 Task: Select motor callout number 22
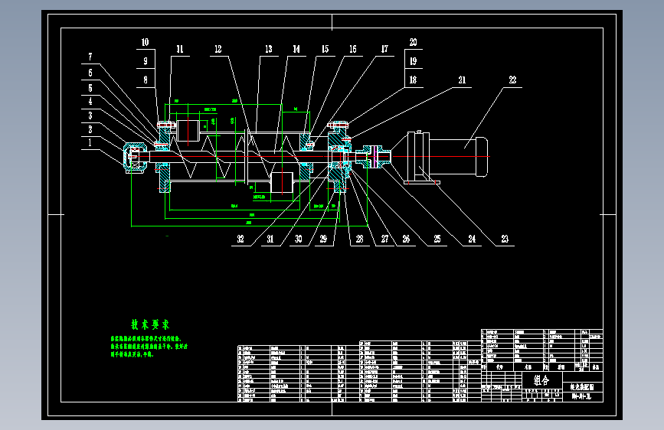coord(512,80)
